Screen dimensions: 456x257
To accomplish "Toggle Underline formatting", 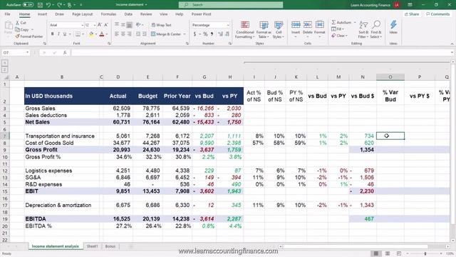I will (x=65, y=34).
